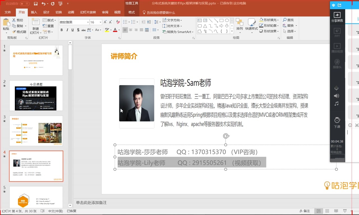Click the notes field (单击此处添加备注)
Screen dimensions: 359x215
[91, 203]
